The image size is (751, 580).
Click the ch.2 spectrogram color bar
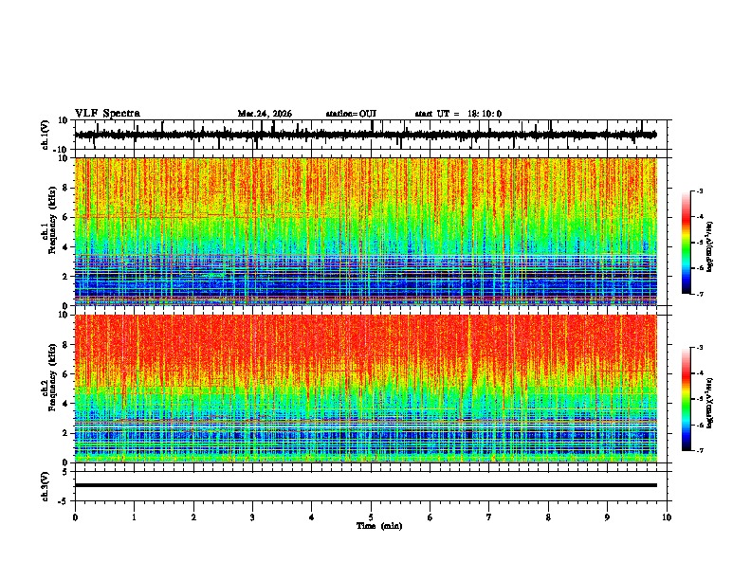pyautogui.click(x=687, y=399)
